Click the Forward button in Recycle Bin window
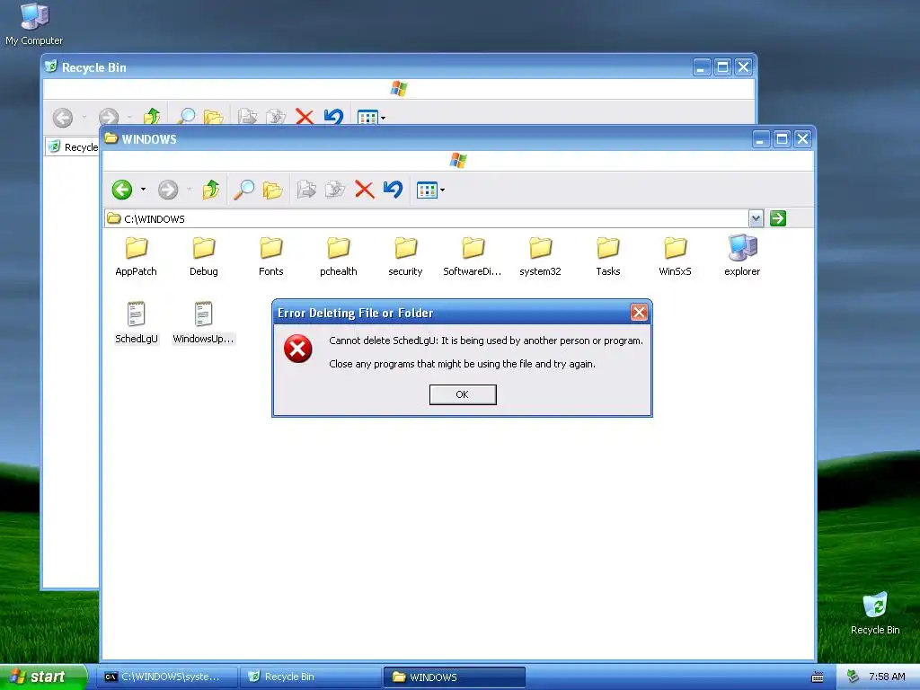 coord(109,117)
